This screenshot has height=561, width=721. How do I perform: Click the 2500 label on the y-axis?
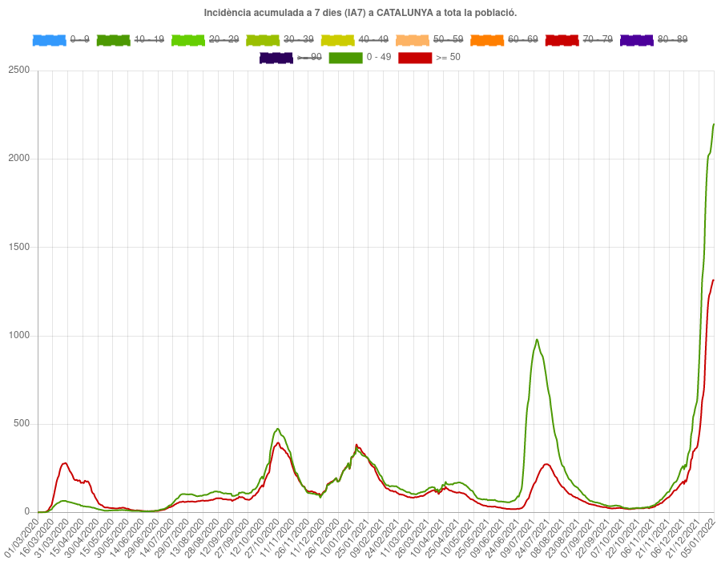point(18,71)
